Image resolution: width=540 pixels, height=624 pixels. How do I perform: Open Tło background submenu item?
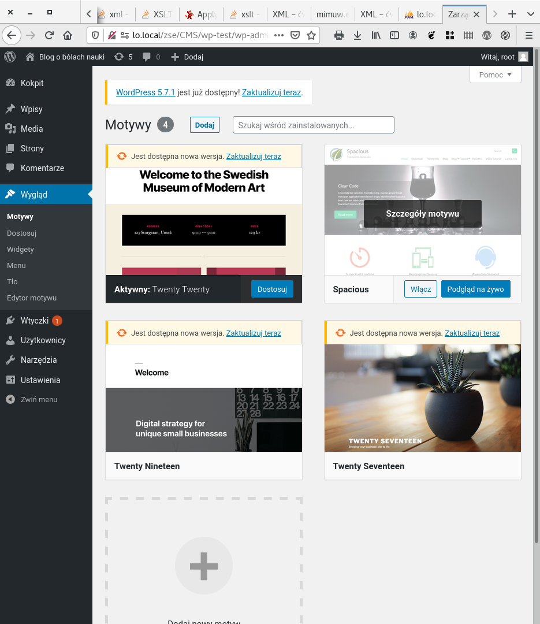(x=12, y=282)
